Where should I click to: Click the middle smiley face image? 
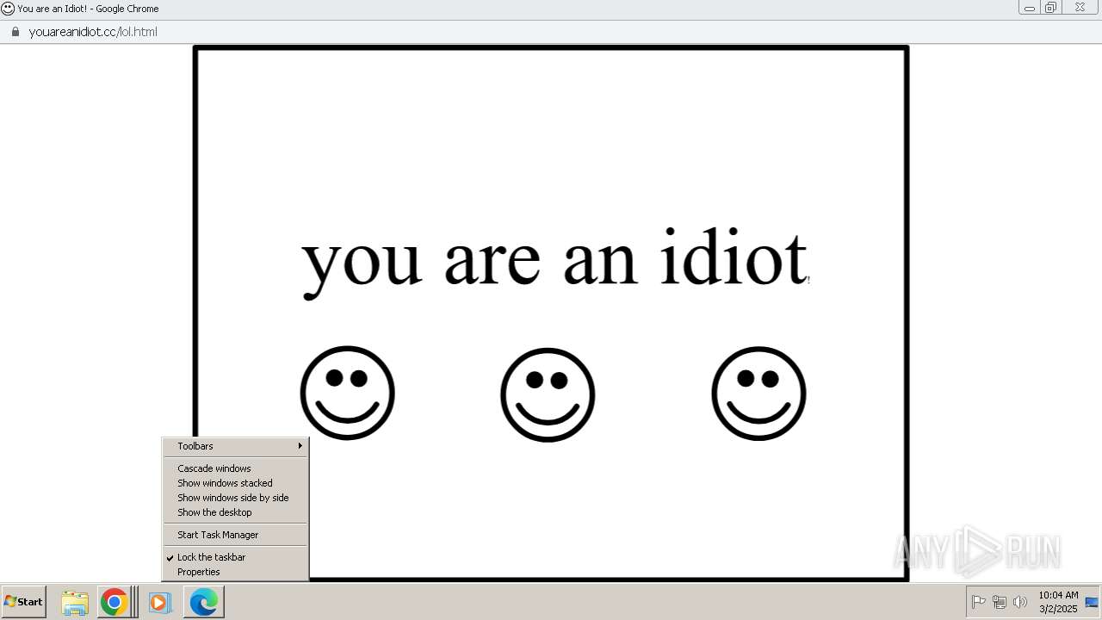pyautogui.click(x=548, y=394)
